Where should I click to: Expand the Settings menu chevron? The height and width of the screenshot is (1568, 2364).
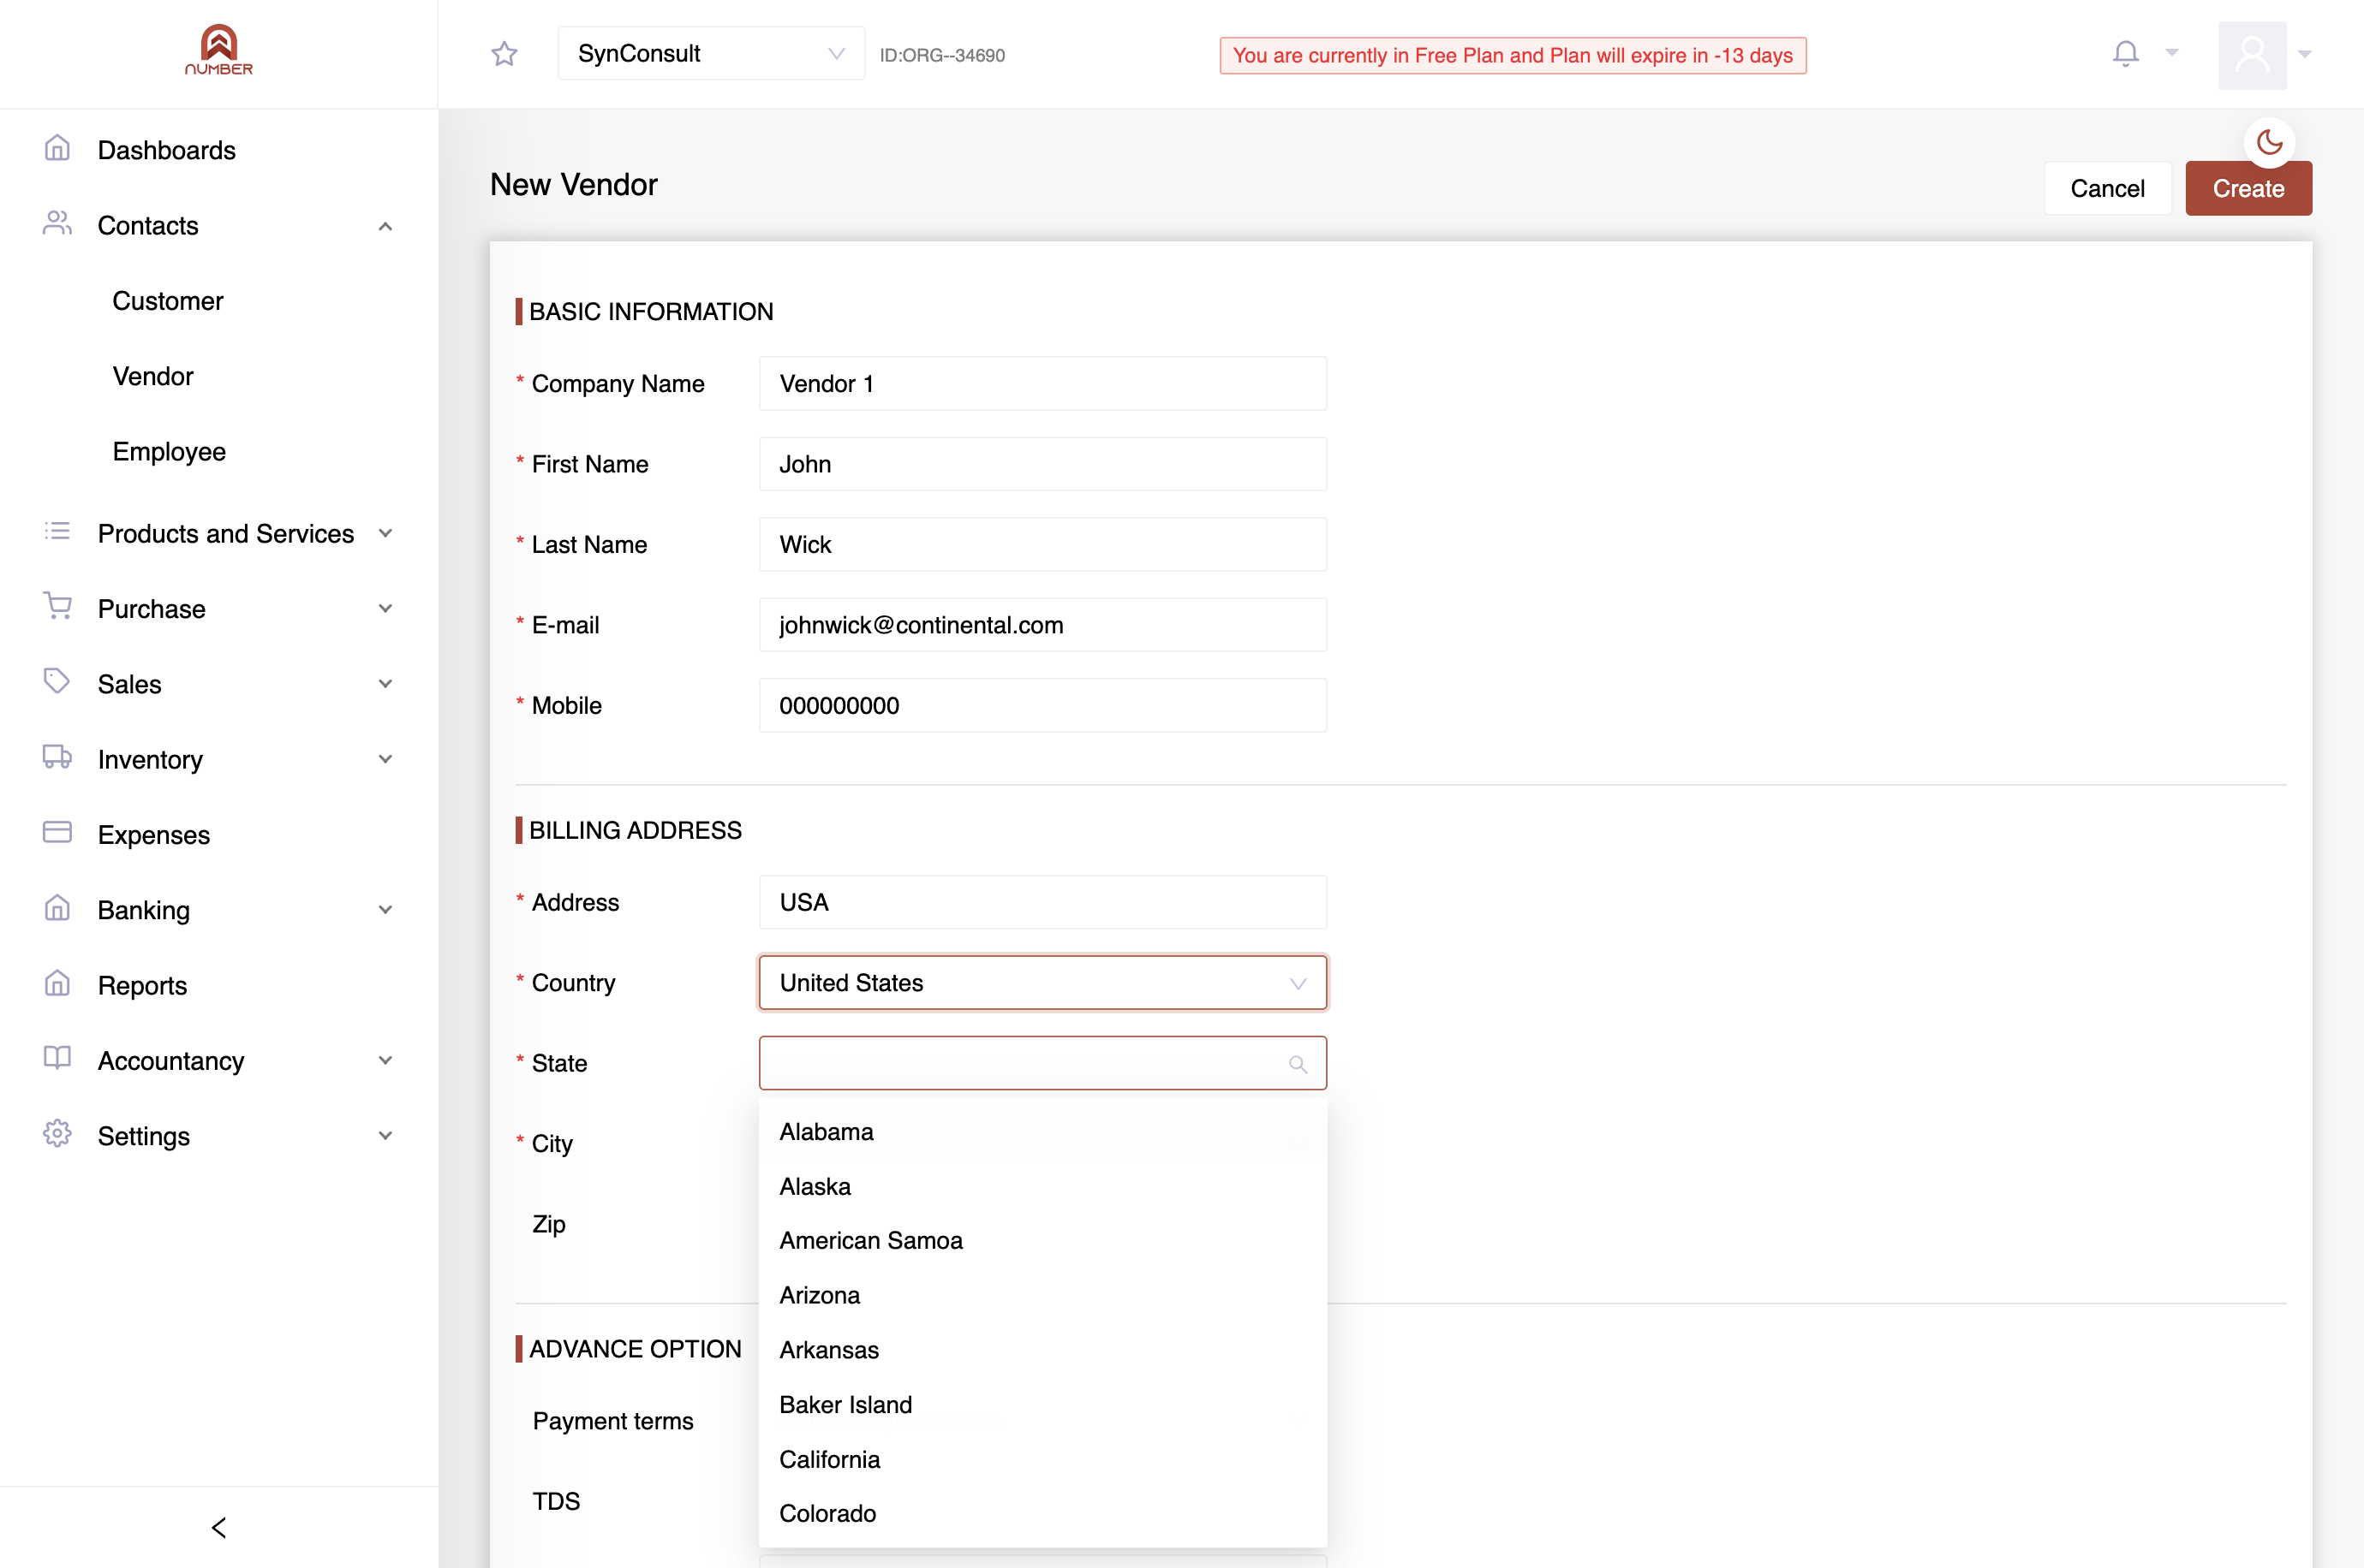[385, 1136]
